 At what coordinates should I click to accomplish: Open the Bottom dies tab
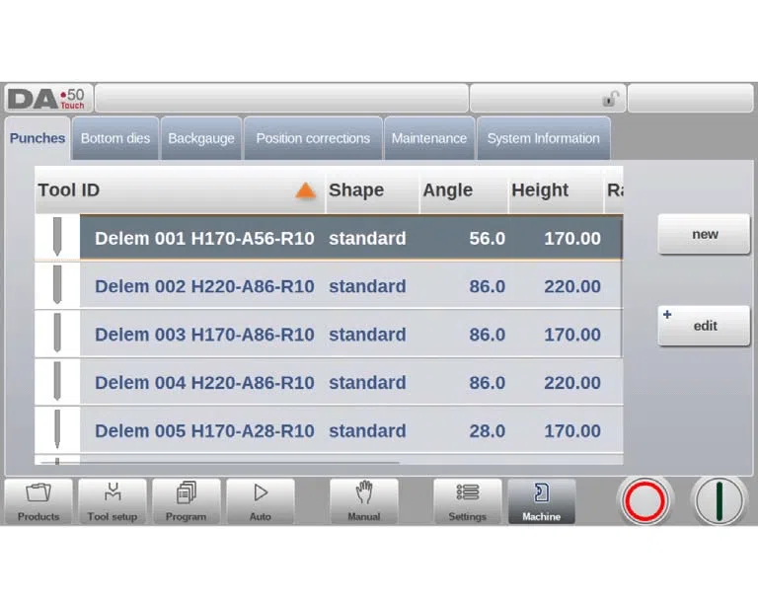point(115,138)
